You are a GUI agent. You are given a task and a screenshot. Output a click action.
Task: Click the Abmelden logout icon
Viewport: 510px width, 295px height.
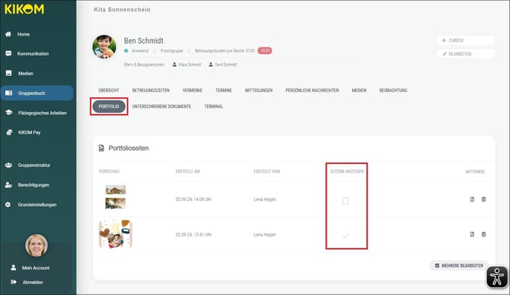click(x=14, y=282)
